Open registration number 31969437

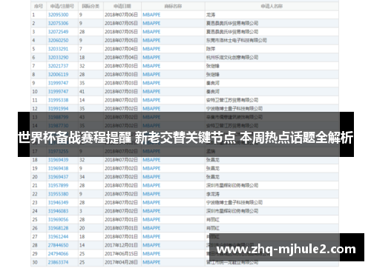58,177
